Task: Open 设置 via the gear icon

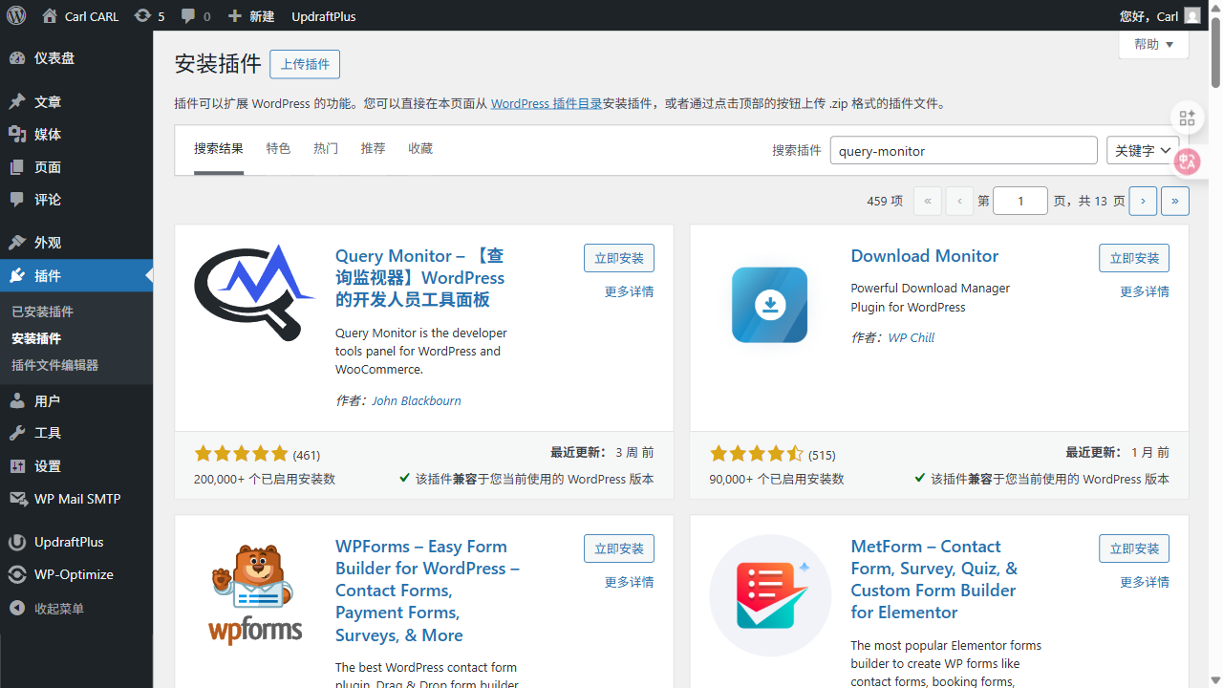Action: pyautogui.click(x=17, y=465)
